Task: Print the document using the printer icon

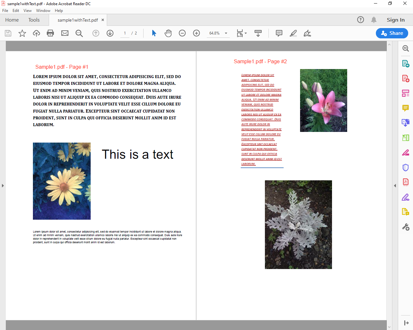Action: tap(50, 33)
